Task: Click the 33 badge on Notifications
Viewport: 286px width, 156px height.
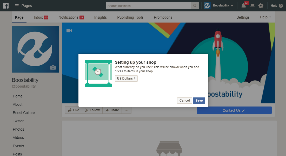Action: tap(82, 17)
